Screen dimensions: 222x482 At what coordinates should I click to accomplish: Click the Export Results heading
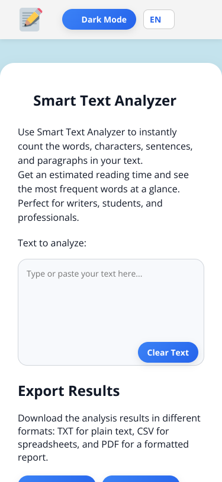click(69, 391)
